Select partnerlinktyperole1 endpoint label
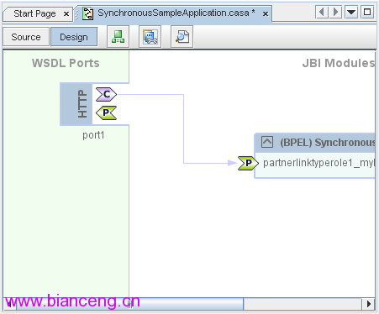This screenshot has height=314, width=379. (318, 163)
